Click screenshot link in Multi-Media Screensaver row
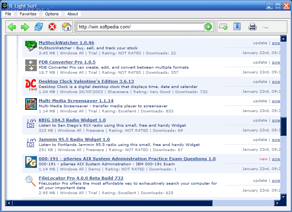The image size is (292, 212). (x=276, y=101)
